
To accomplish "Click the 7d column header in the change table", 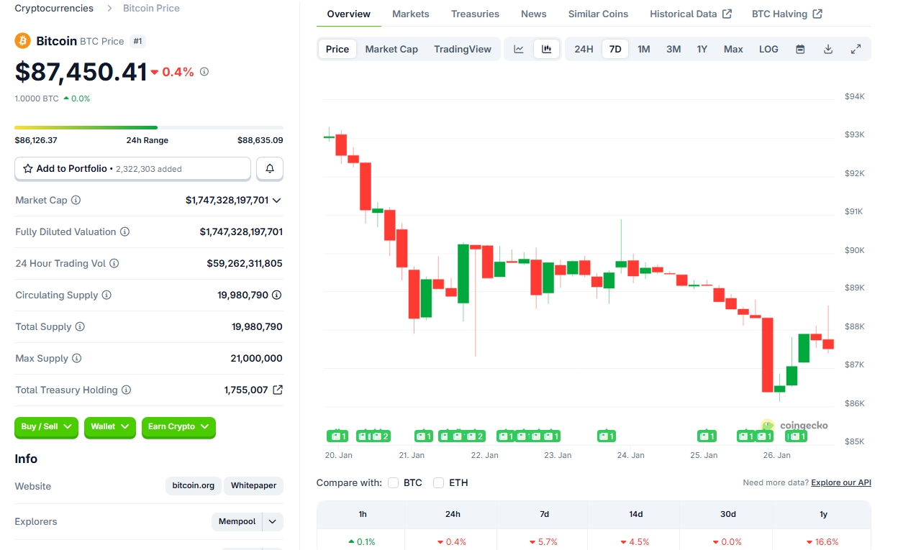I will coord(545,514).
